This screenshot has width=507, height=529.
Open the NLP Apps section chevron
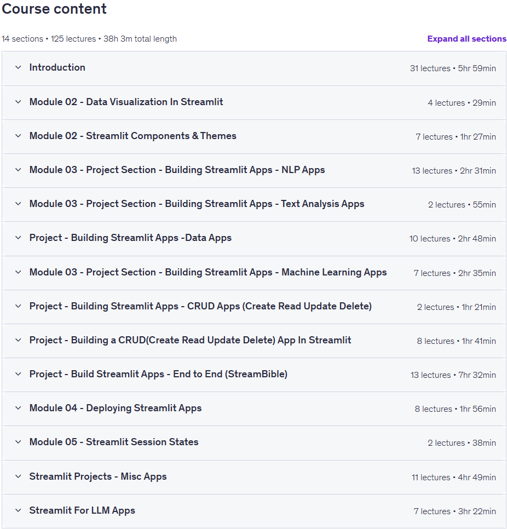[x=18, y=170]
